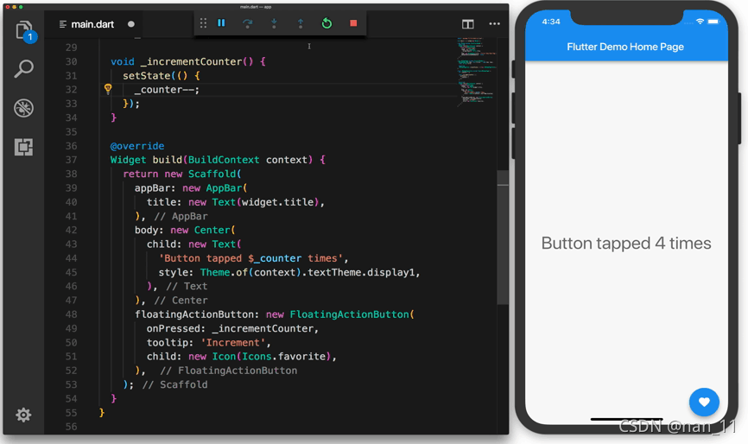Open the Extensions view
The height and width of the screenshot is (444, 748).
pyautogui.click(x=23, y=147)
